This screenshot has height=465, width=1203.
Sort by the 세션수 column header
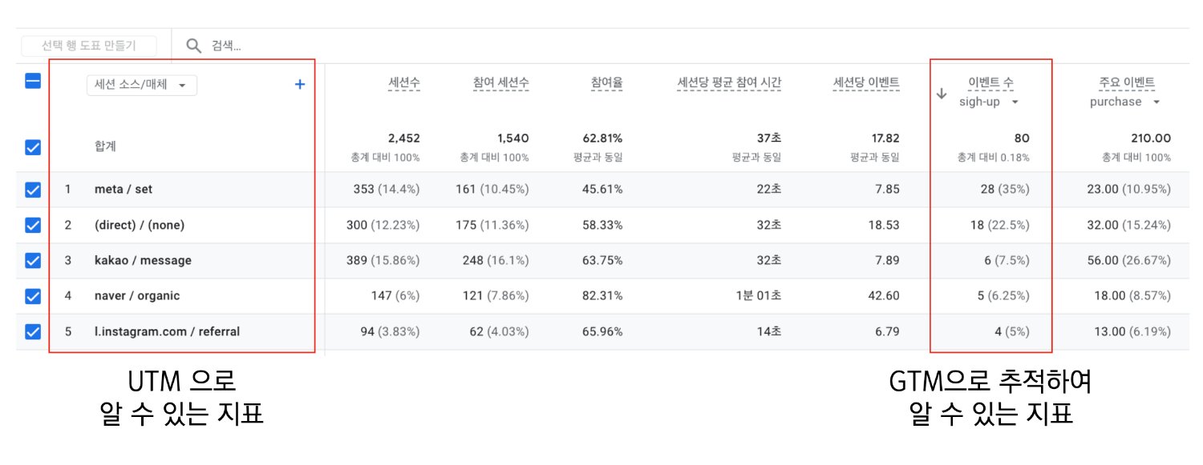pyautogui.click(x=404, y=83)
